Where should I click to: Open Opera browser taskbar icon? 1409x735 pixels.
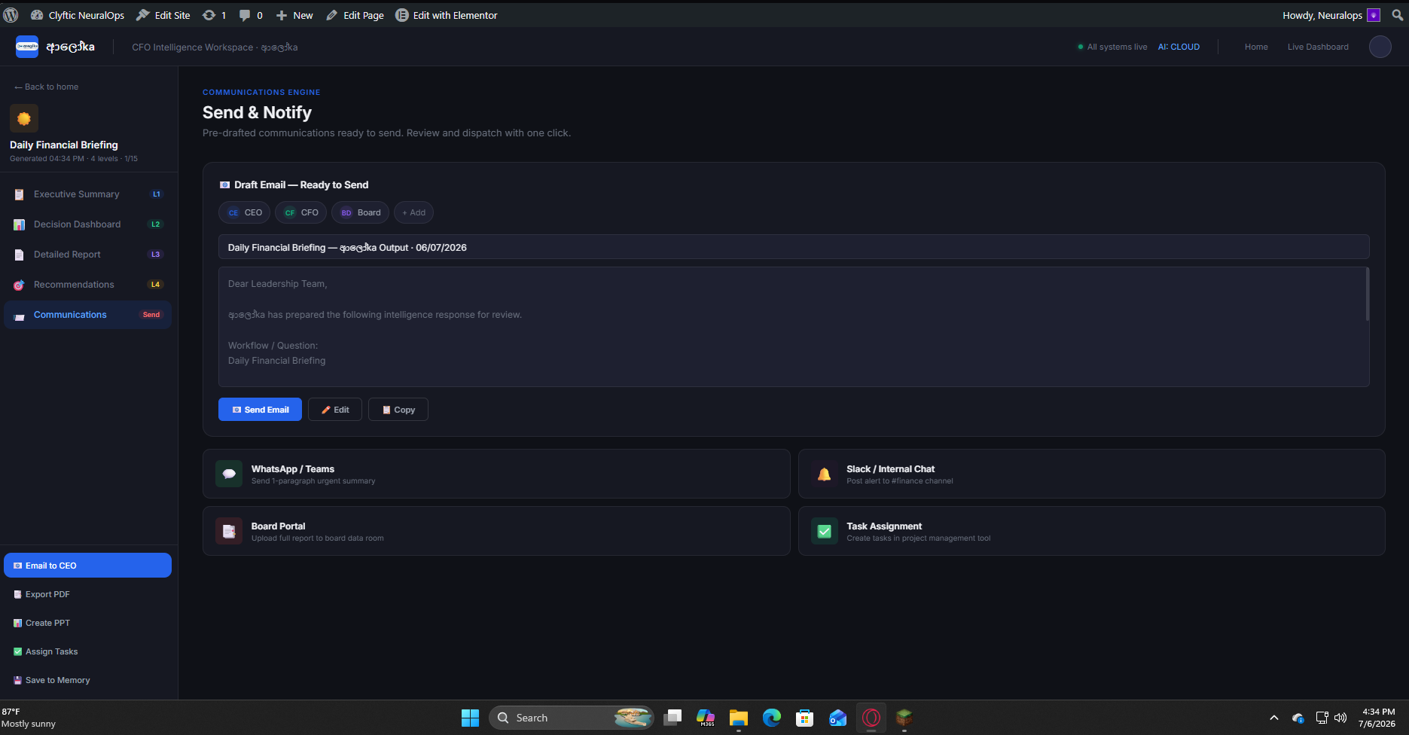click(871, 718)
